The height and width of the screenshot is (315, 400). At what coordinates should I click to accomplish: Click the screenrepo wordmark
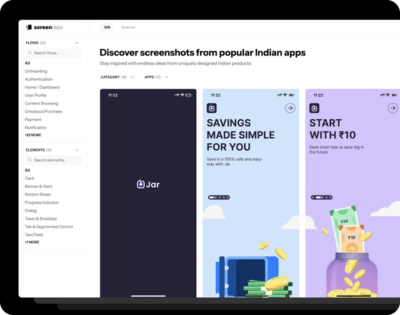coord(48,27)
